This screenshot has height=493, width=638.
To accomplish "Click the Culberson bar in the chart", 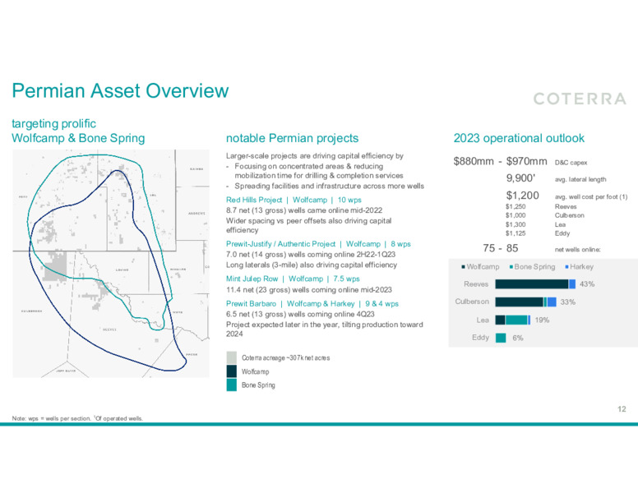I will click(x=525, y=302).
